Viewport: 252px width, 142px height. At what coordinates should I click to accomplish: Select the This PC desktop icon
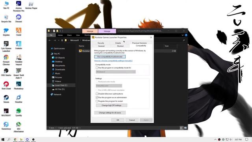point(6,5)
